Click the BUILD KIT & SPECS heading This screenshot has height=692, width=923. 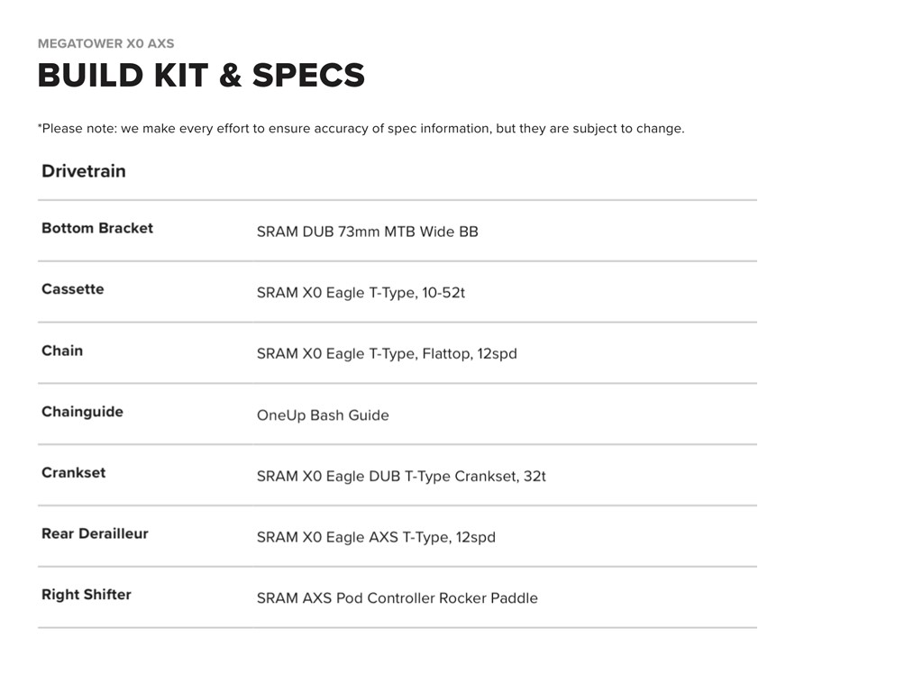pyautogui.click(x=201, y=76)
